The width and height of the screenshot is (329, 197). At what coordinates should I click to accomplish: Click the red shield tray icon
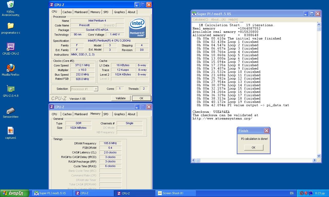(306, 193)
